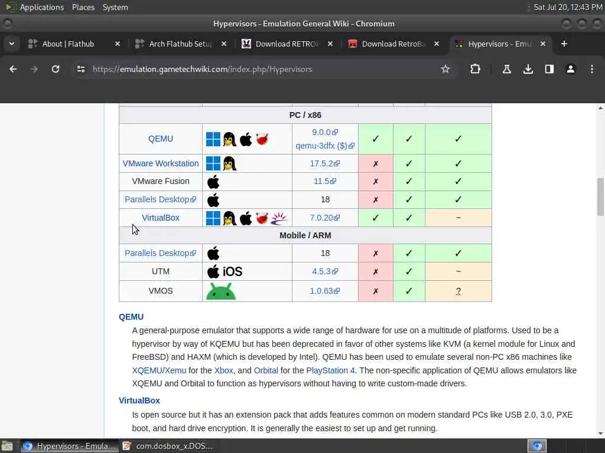Open the profile avatar menu
Screen dimensions: 605x453
click(571, 69)
